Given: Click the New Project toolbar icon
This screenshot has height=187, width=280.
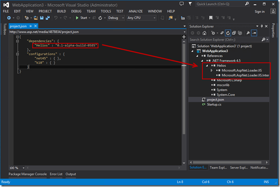Looking at the screenshot, I should click(x=27, y=18).
